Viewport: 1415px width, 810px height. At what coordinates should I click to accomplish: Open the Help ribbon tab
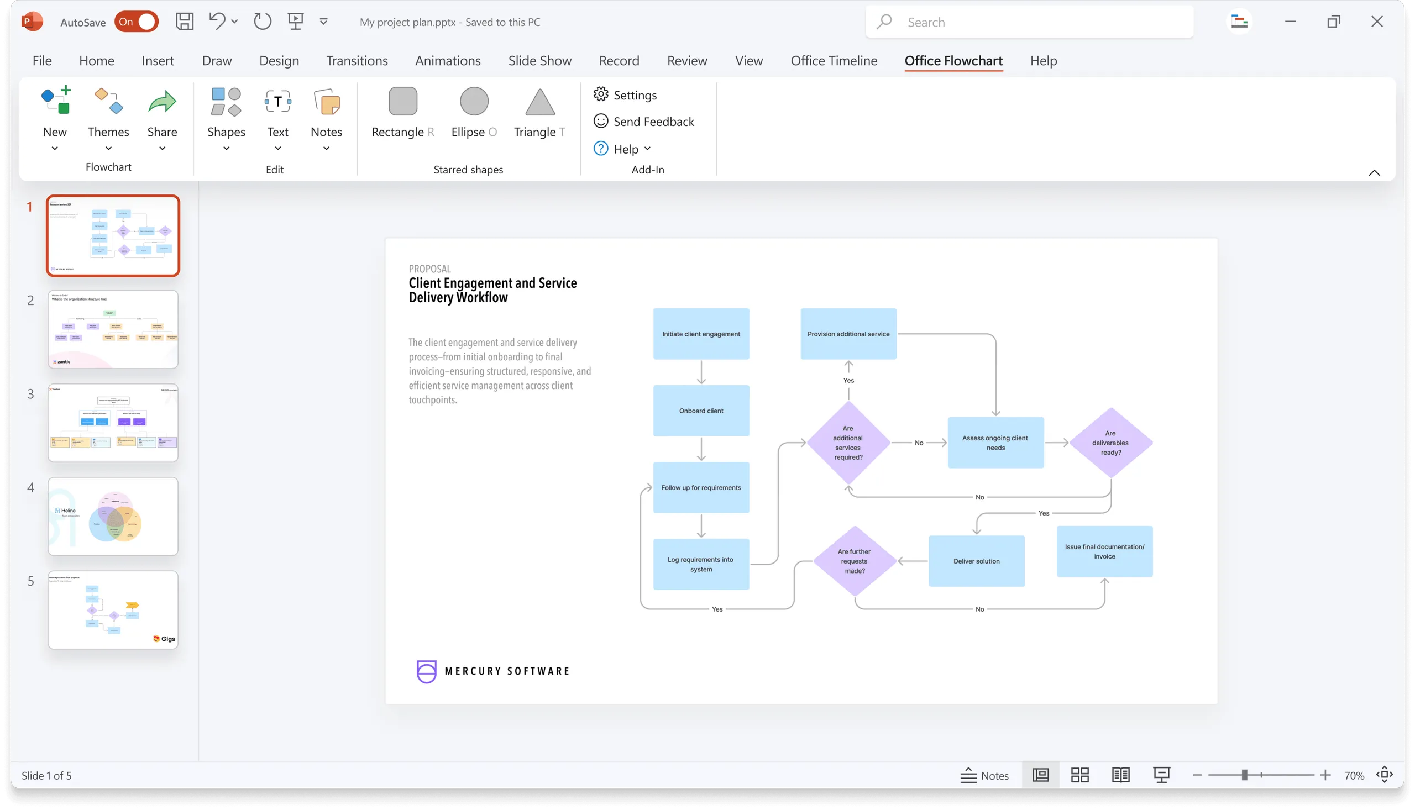(1043, 61)
